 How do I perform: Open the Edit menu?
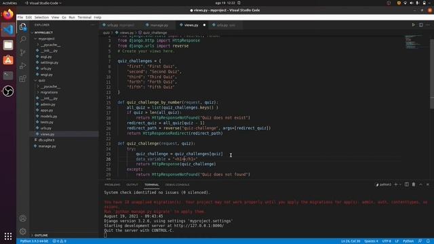click(x=28, y=17)
